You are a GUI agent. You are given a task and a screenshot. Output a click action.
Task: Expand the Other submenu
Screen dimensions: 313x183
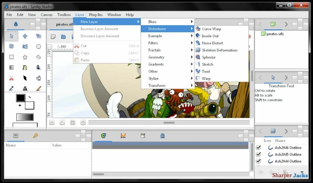coord(168,71)
